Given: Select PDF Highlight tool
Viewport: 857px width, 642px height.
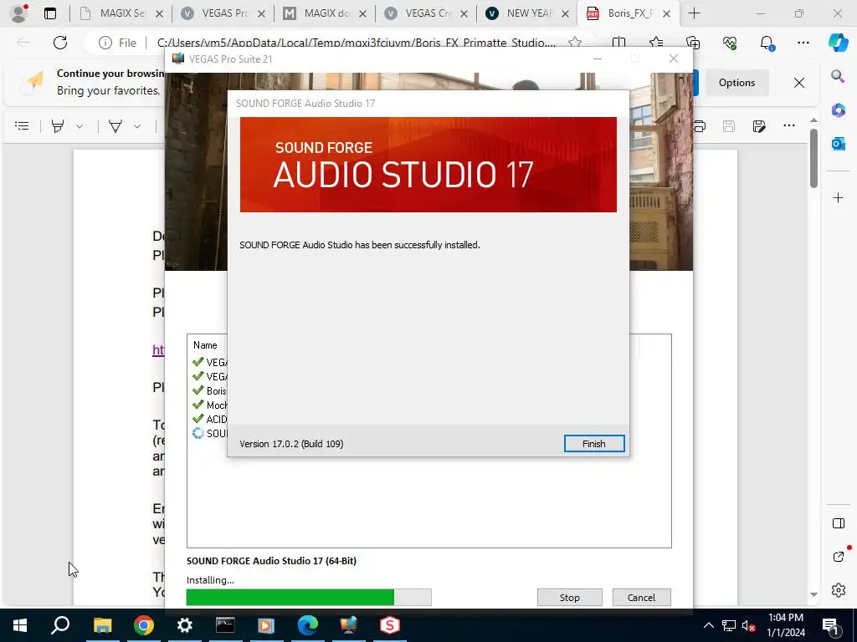Looking at the screenshot, I should [x=58, y=126].
